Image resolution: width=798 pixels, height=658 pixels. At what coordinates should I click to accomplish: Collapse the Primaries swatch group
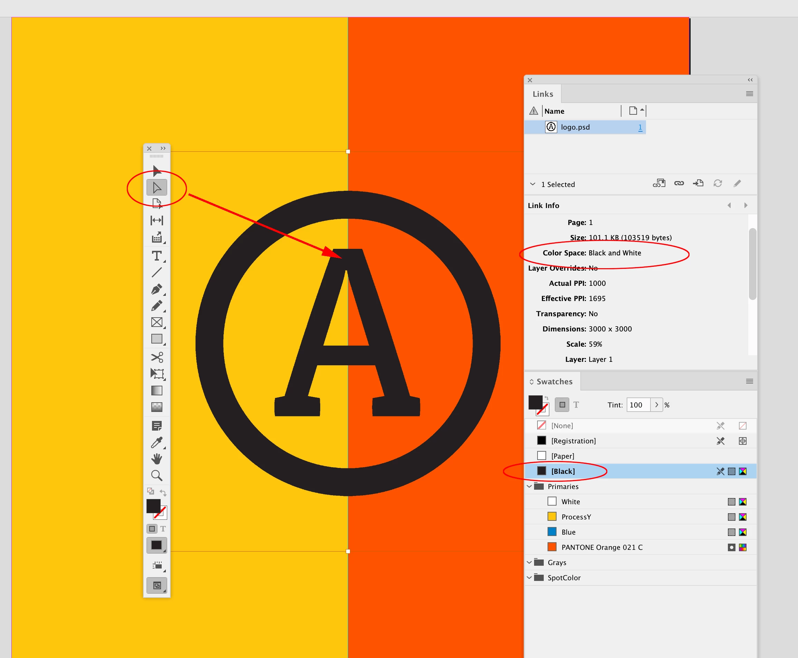click(x=529, y=486)
